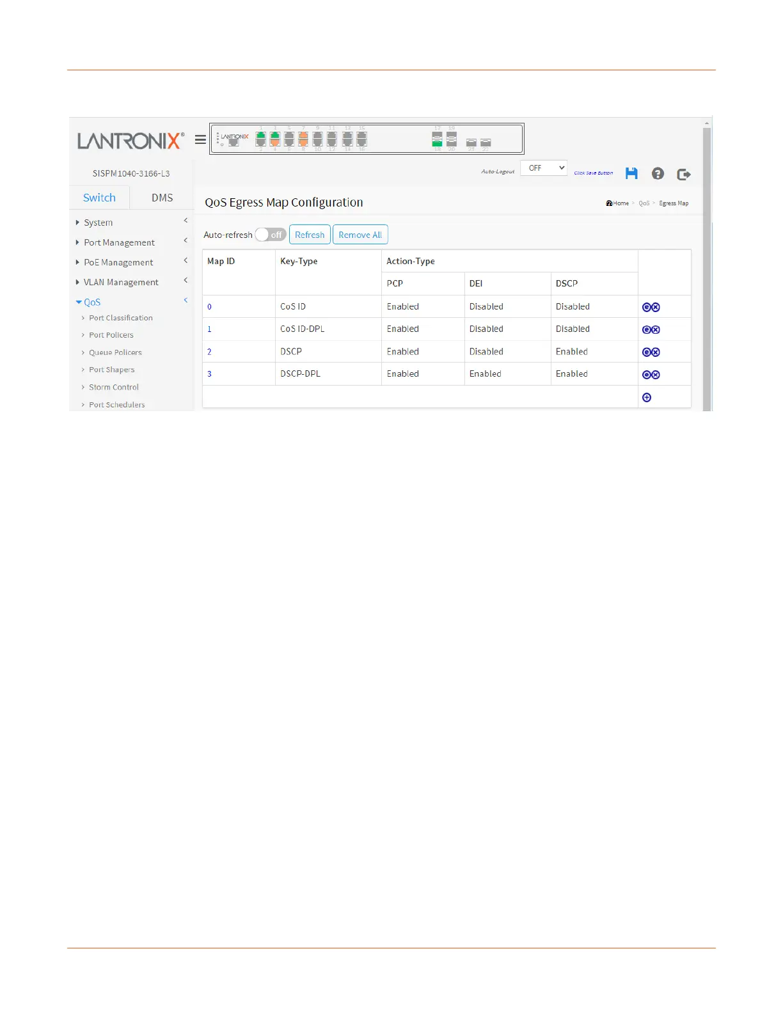Click port 21 on the switch panel
The image size is (783, 1013).
tap(471, 143)
